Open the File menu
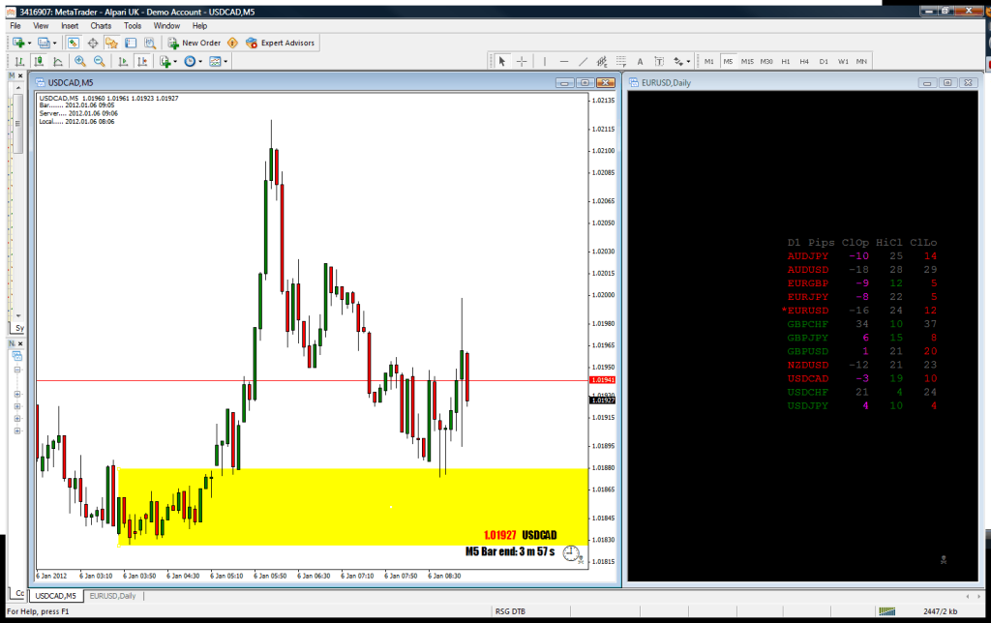This screenshot has height=623, width=991. [15, 26]
